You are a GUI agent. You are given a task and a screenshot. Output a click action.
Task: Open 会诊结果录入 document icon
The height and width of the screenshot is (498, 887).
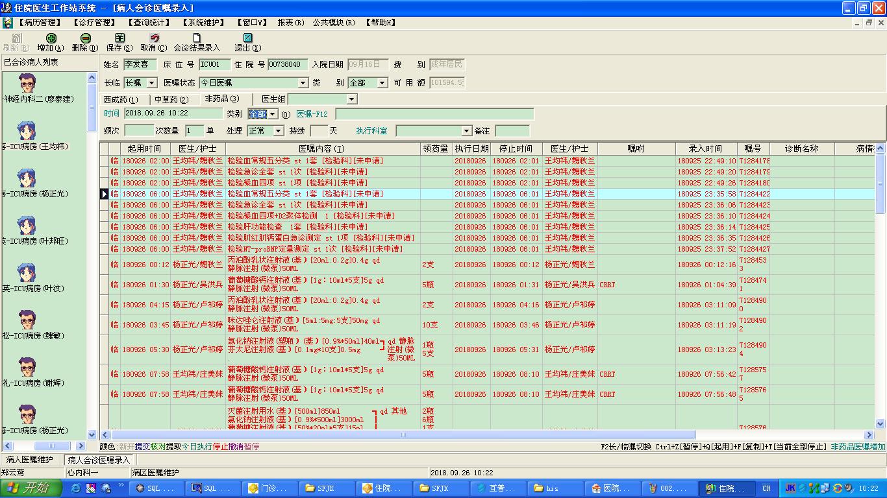point(197,39)
